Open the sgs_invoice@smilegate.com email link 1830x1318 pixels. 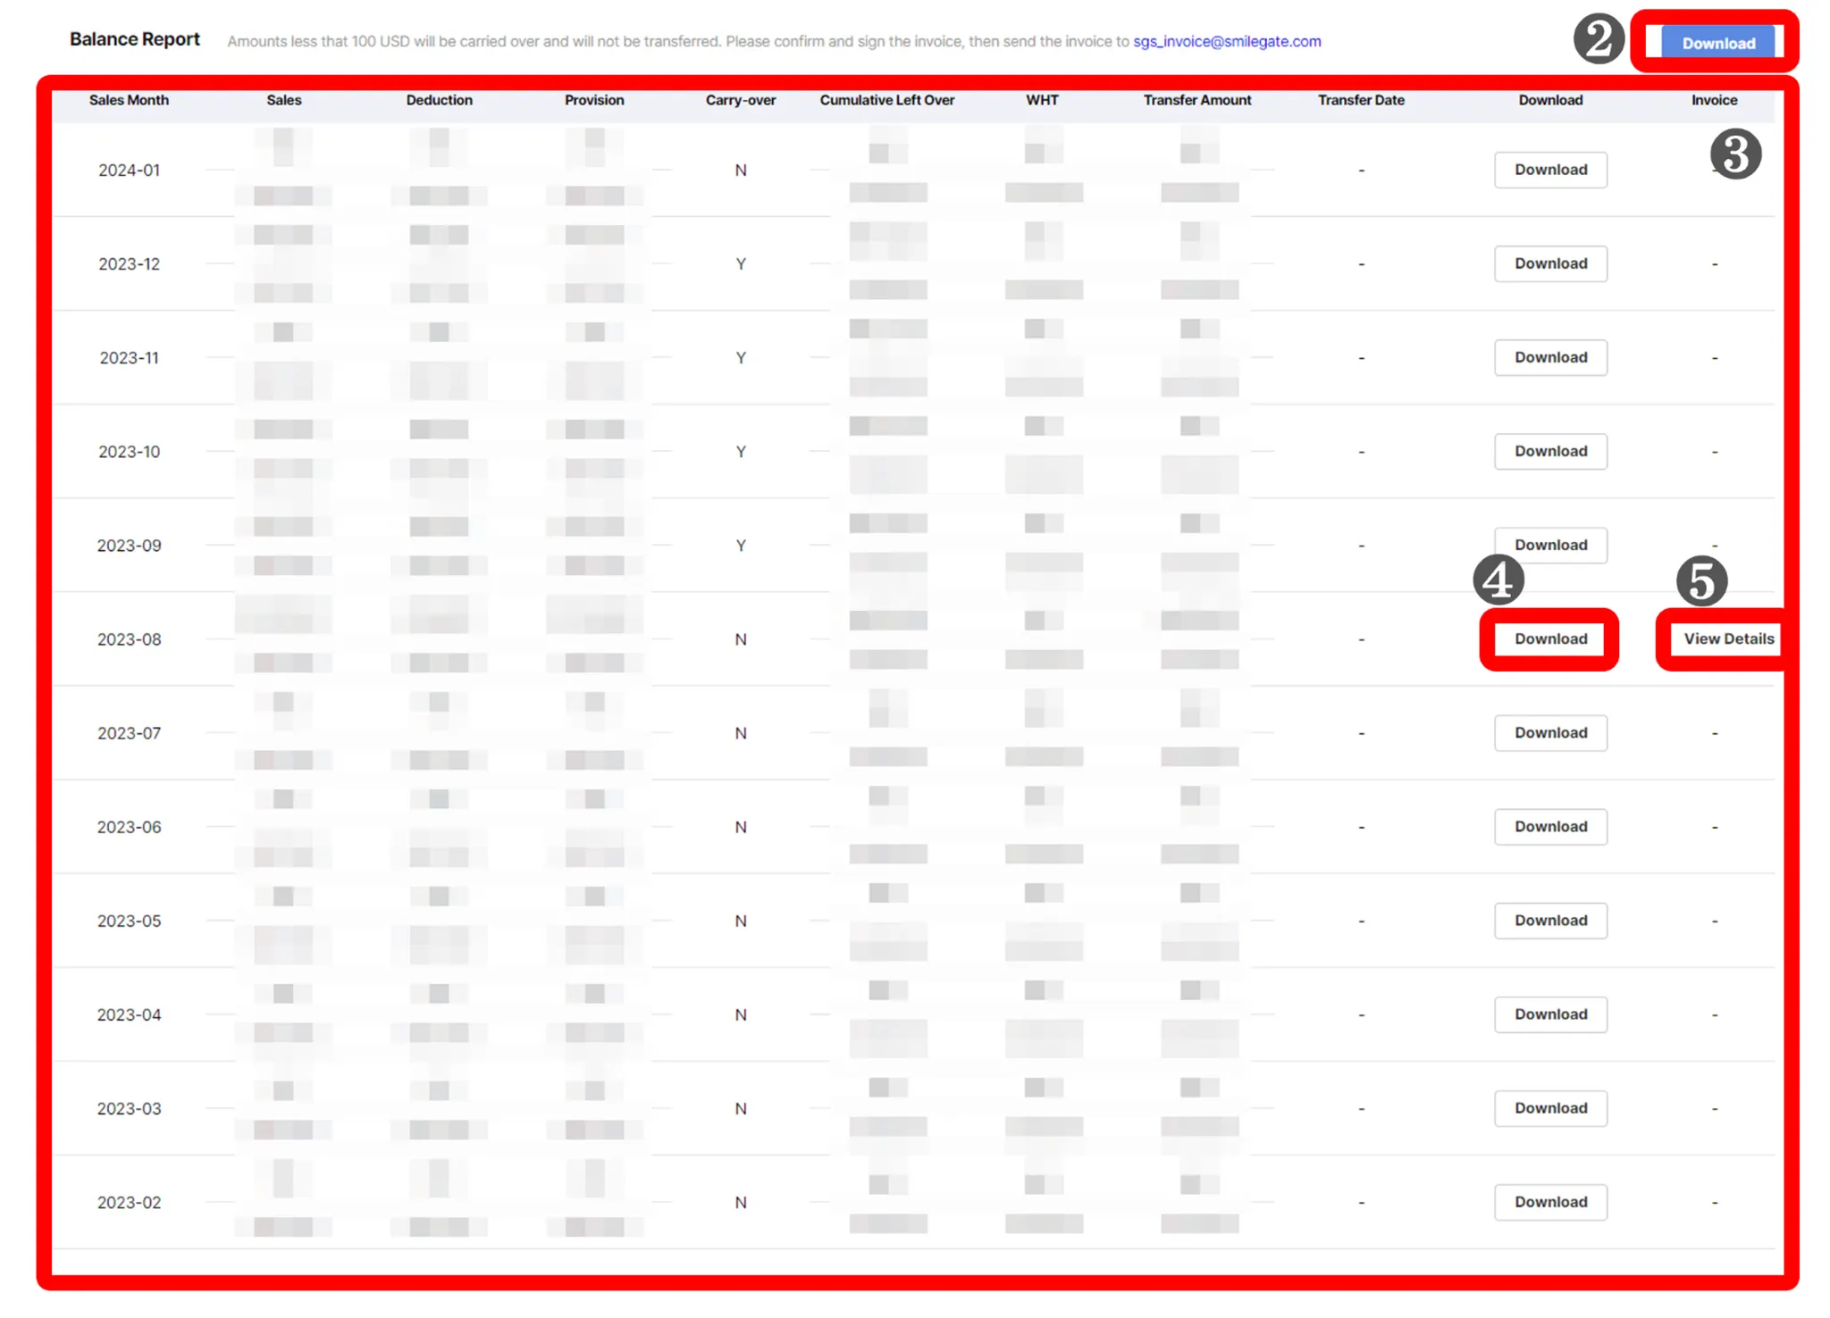1226,41
